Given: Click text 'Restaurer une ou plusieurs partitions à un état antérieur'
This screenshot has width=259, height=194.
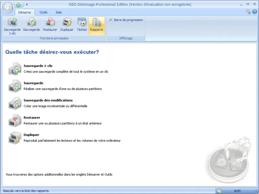Looking at the screenshot, I should (x=62, y=124).
